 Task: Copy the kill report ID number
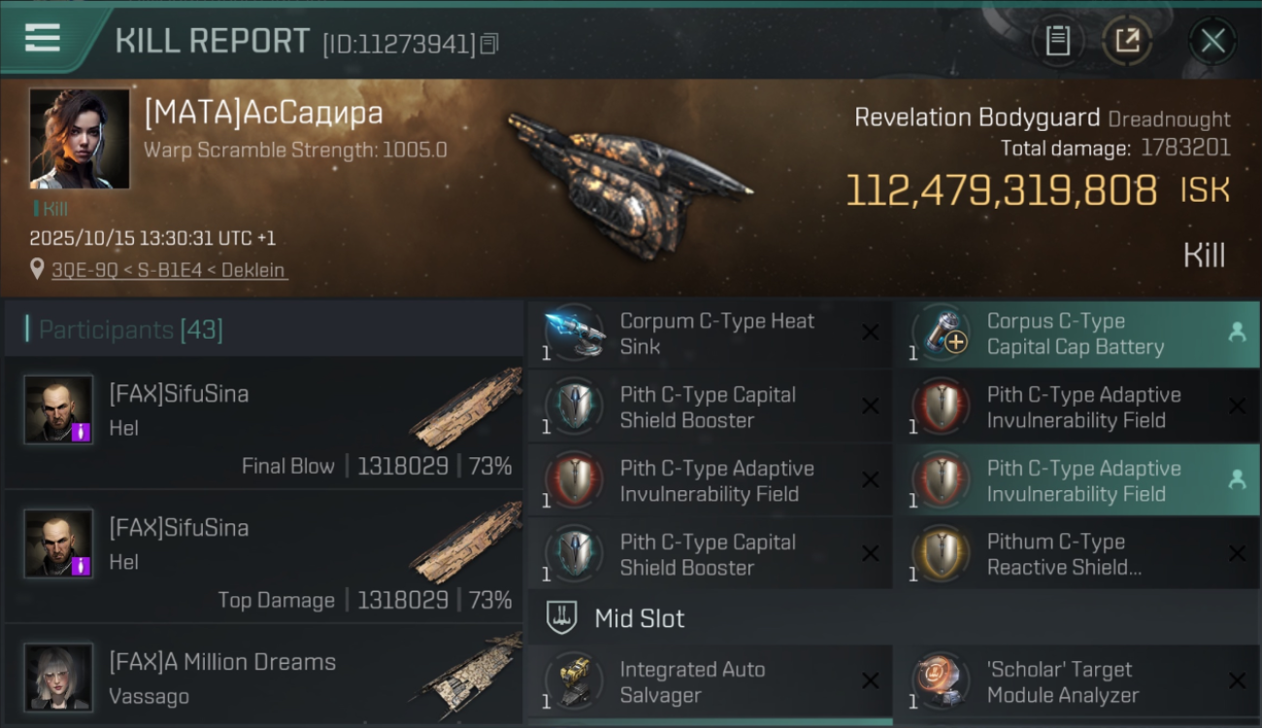pos(489,44)
